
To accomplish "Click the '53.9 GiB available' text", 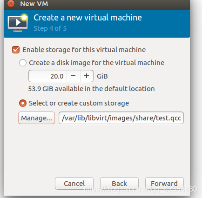I will 91,89.
